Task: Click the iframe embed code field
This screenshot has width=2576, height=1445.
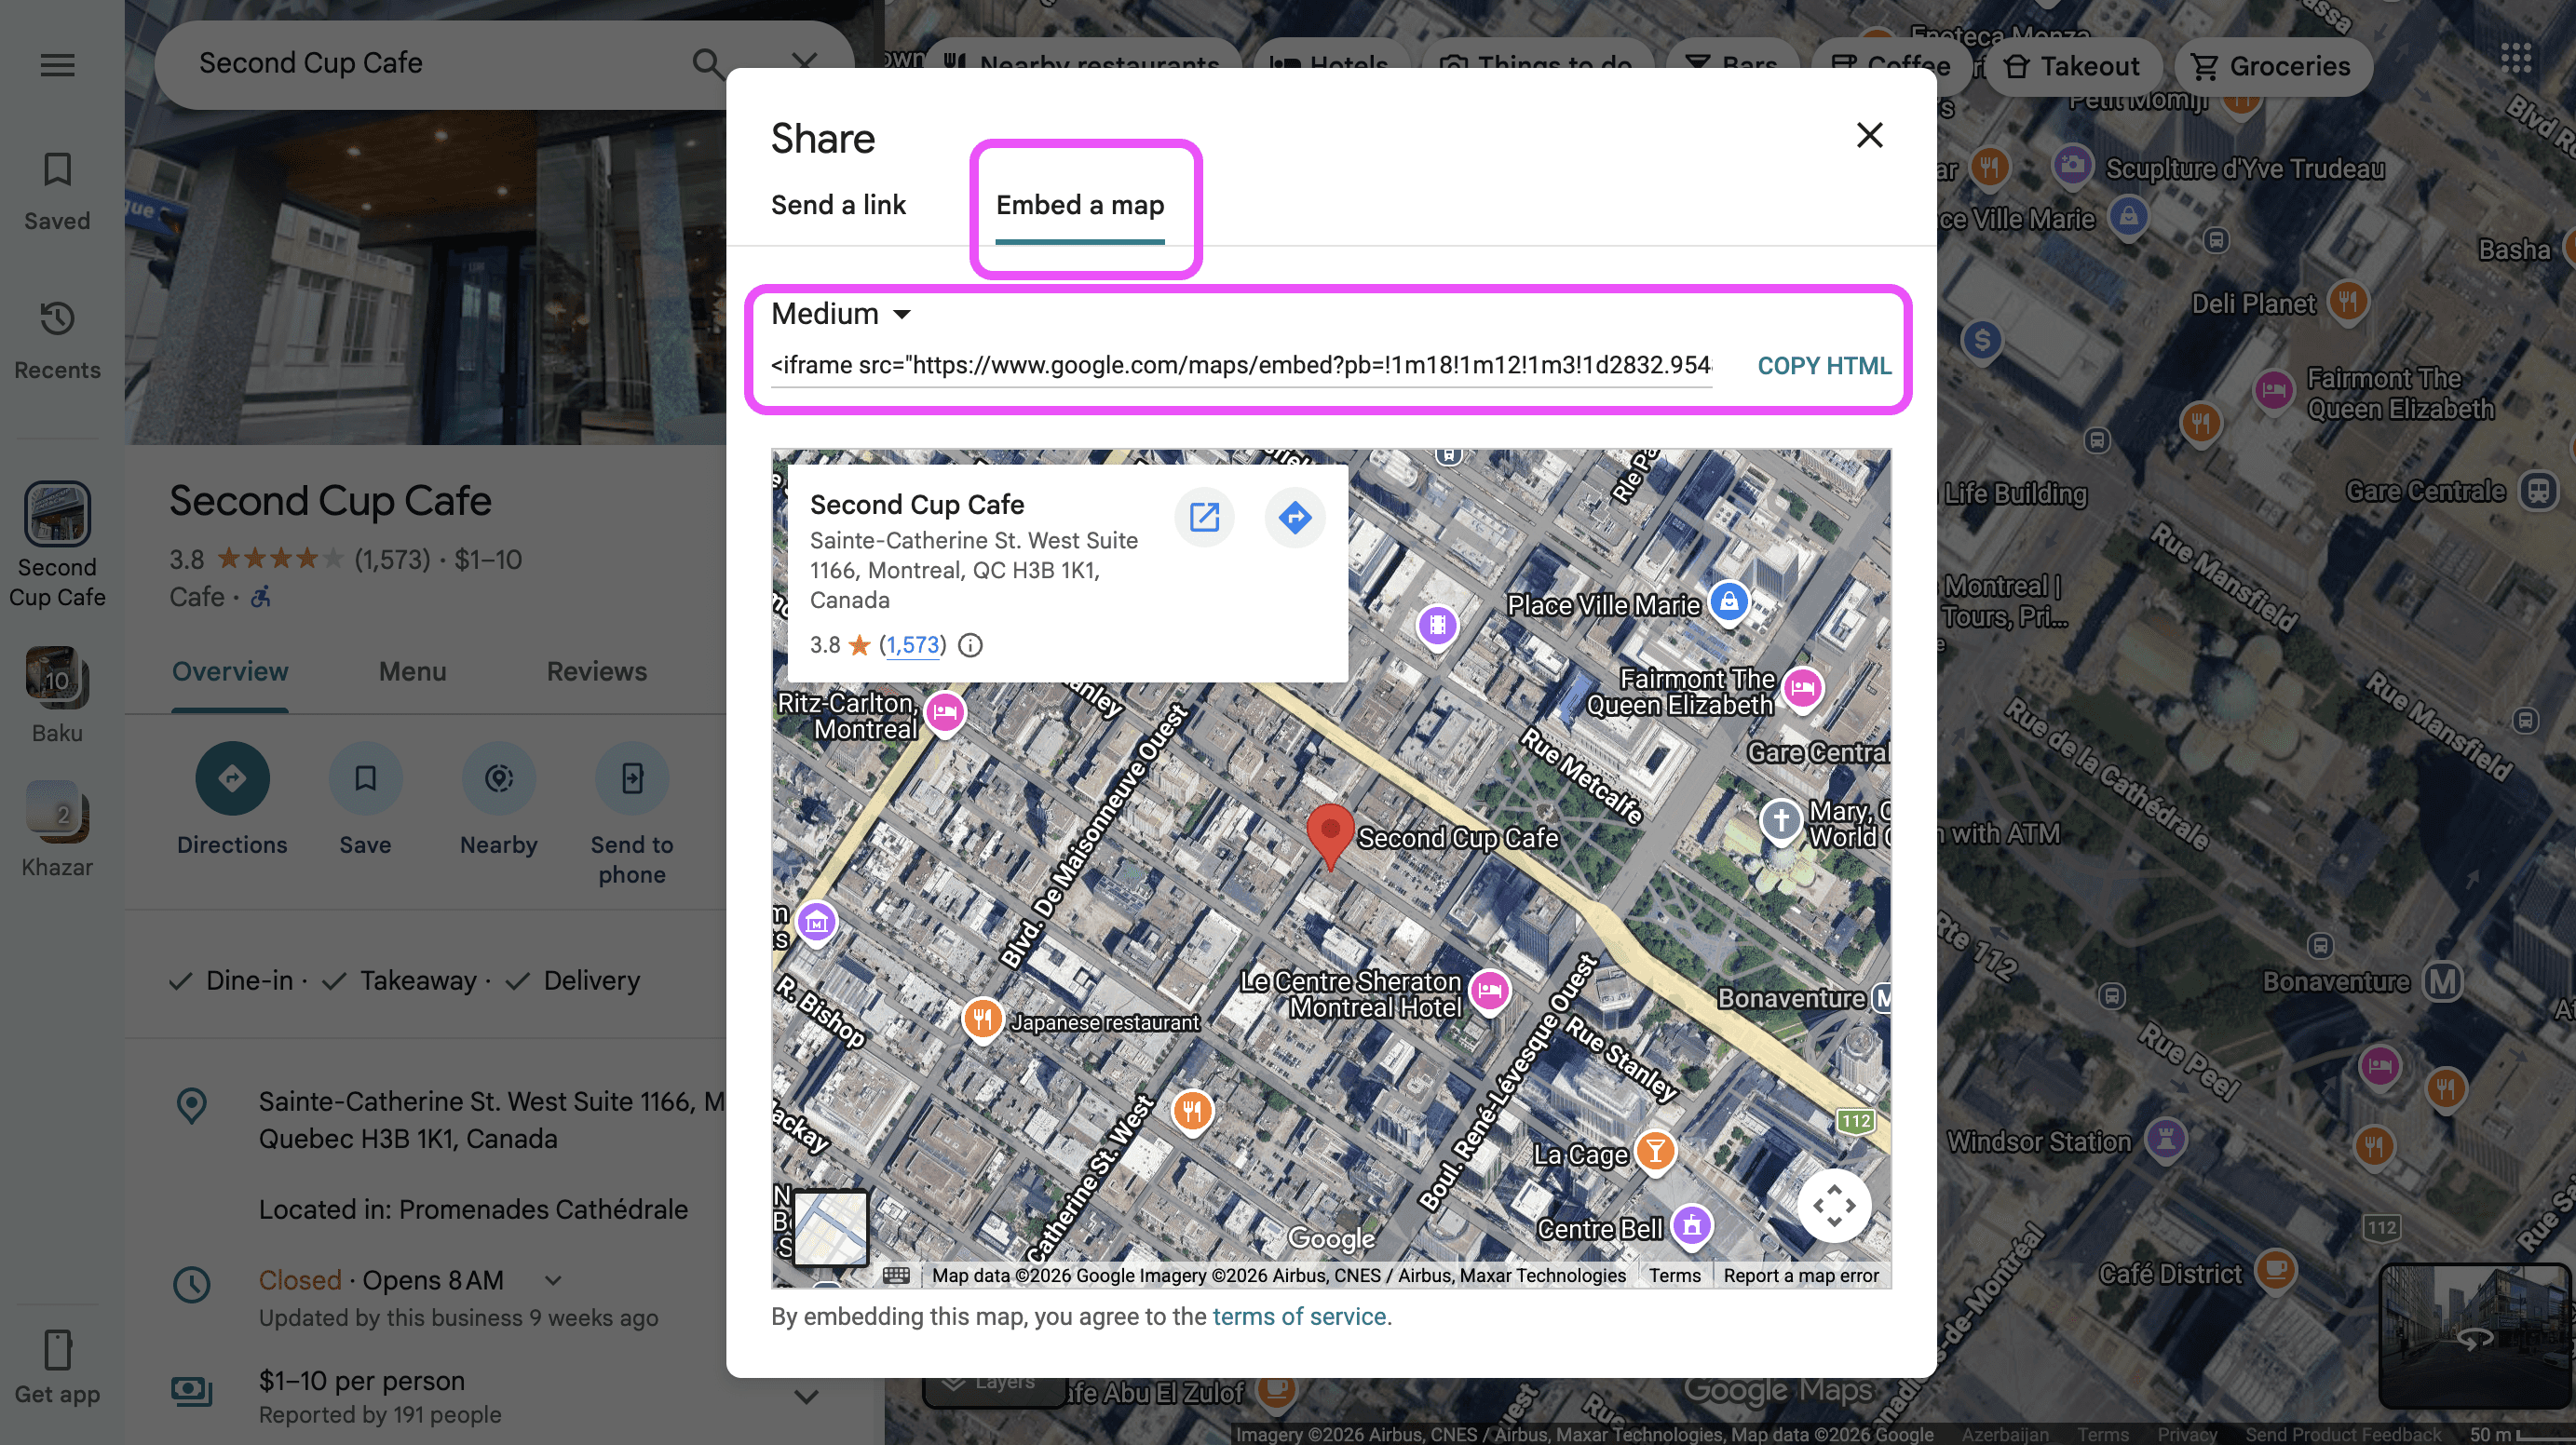Action: tap(1241, 365)
